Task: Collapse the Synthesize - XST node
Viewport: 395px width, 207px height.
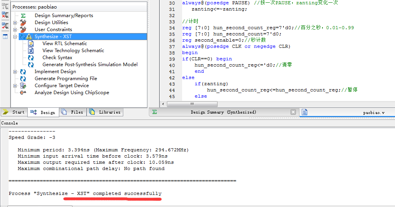Action: click(x=15, y=37)
